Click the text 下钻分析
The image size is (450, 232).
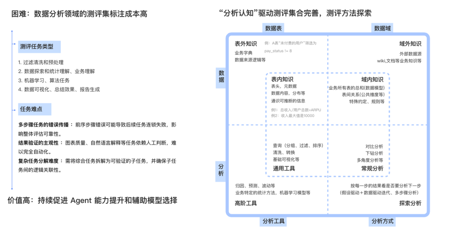[x=374, y=154]
